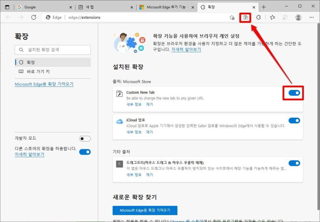320x222 pixels.
Task: Go forward to next page
Action: [x=21, y=17]
